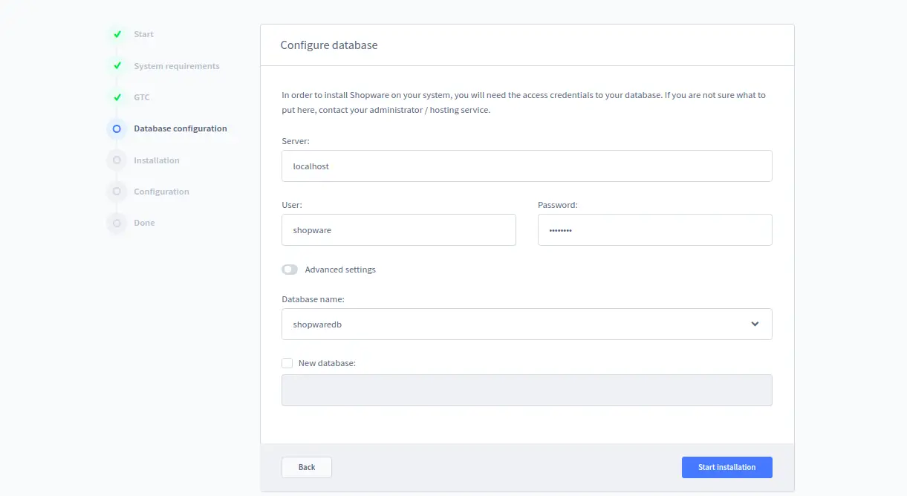Click the Back button

[x=307, y=467]
